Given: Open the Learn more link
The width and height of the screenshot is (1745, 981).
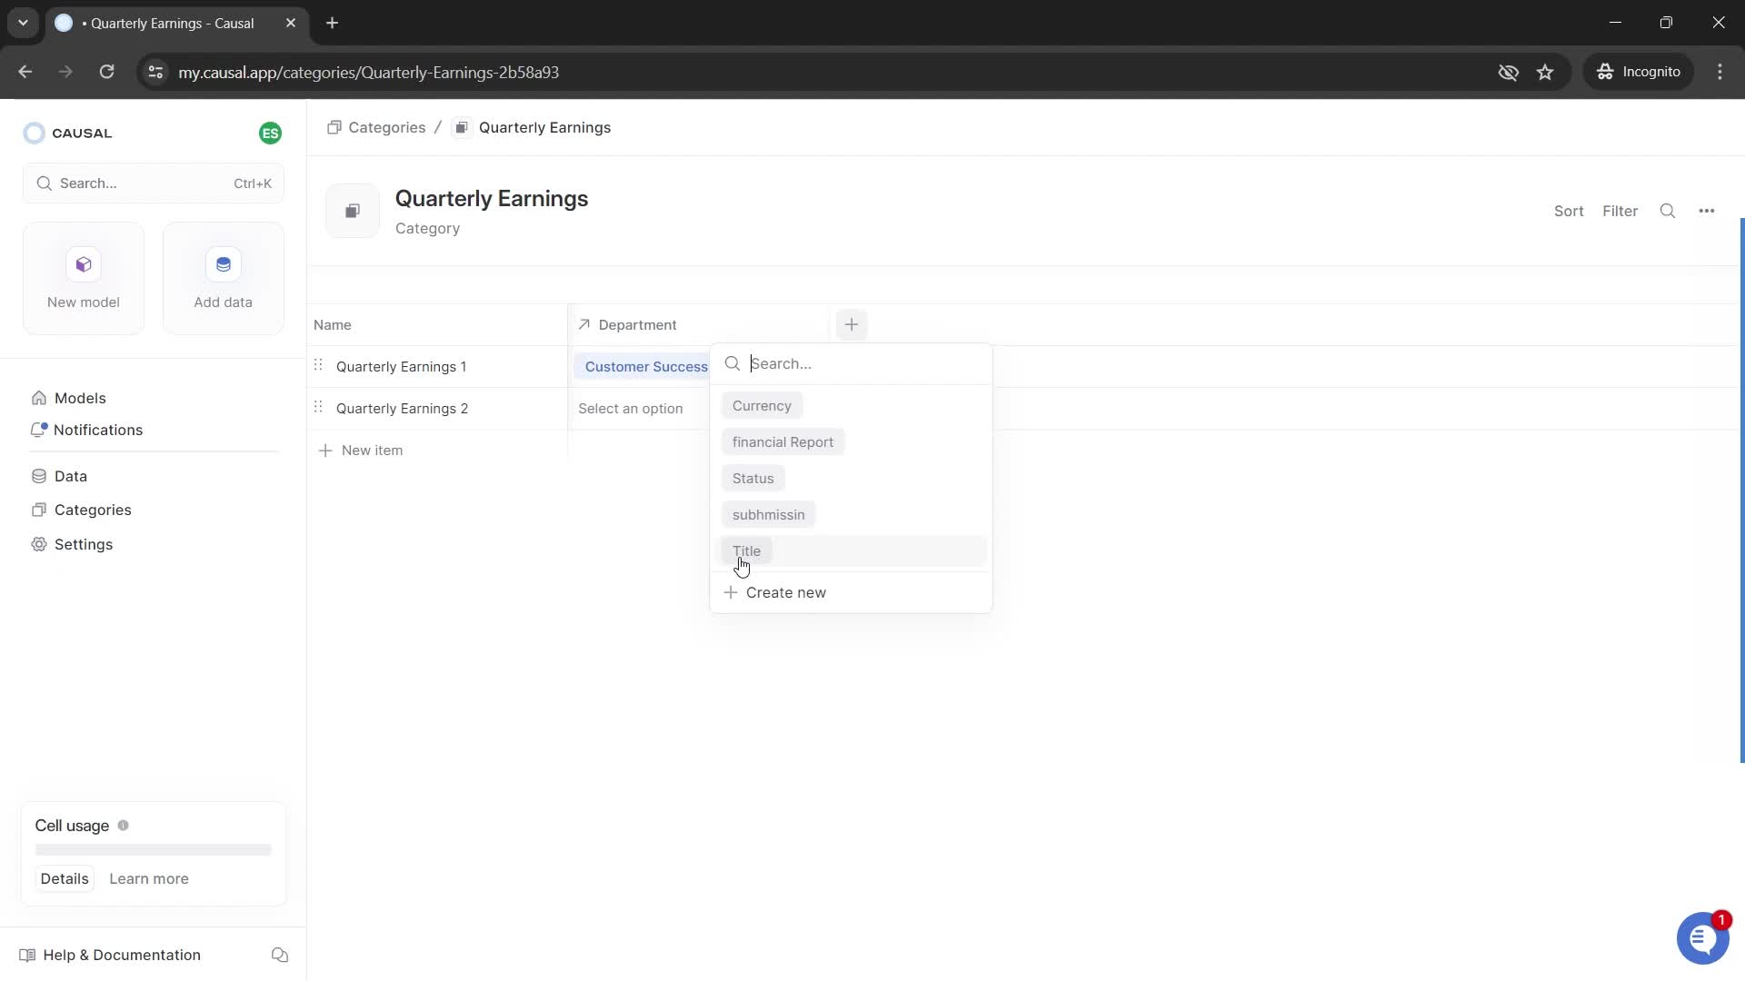Looking at the screenshot, I should [149, 878].
